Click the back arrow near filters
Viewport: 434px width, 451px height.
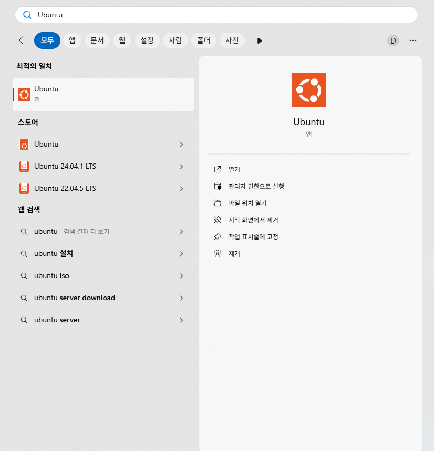(x=23, y=40)
